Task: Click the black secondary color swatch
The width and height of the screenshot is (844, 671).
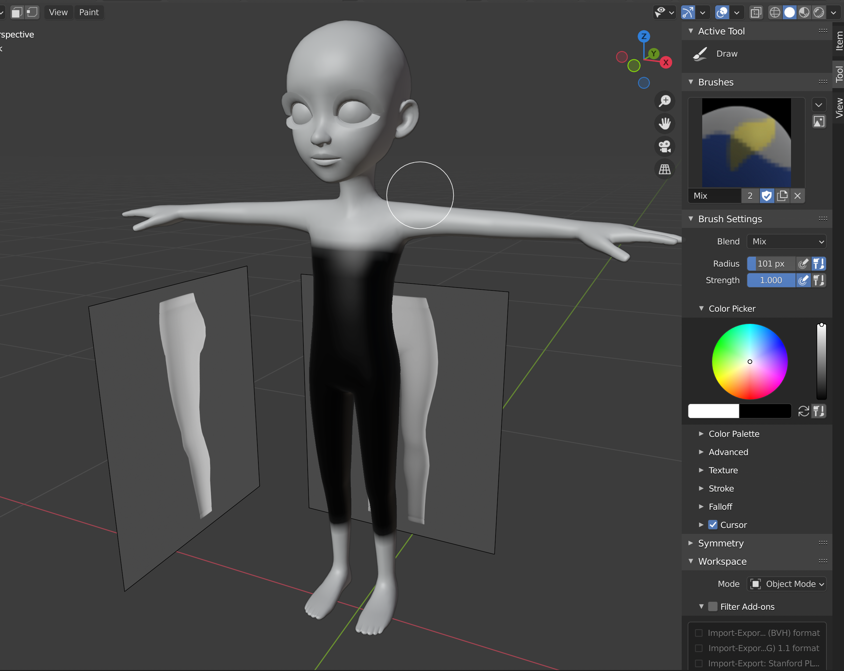Action: (765, 411)
